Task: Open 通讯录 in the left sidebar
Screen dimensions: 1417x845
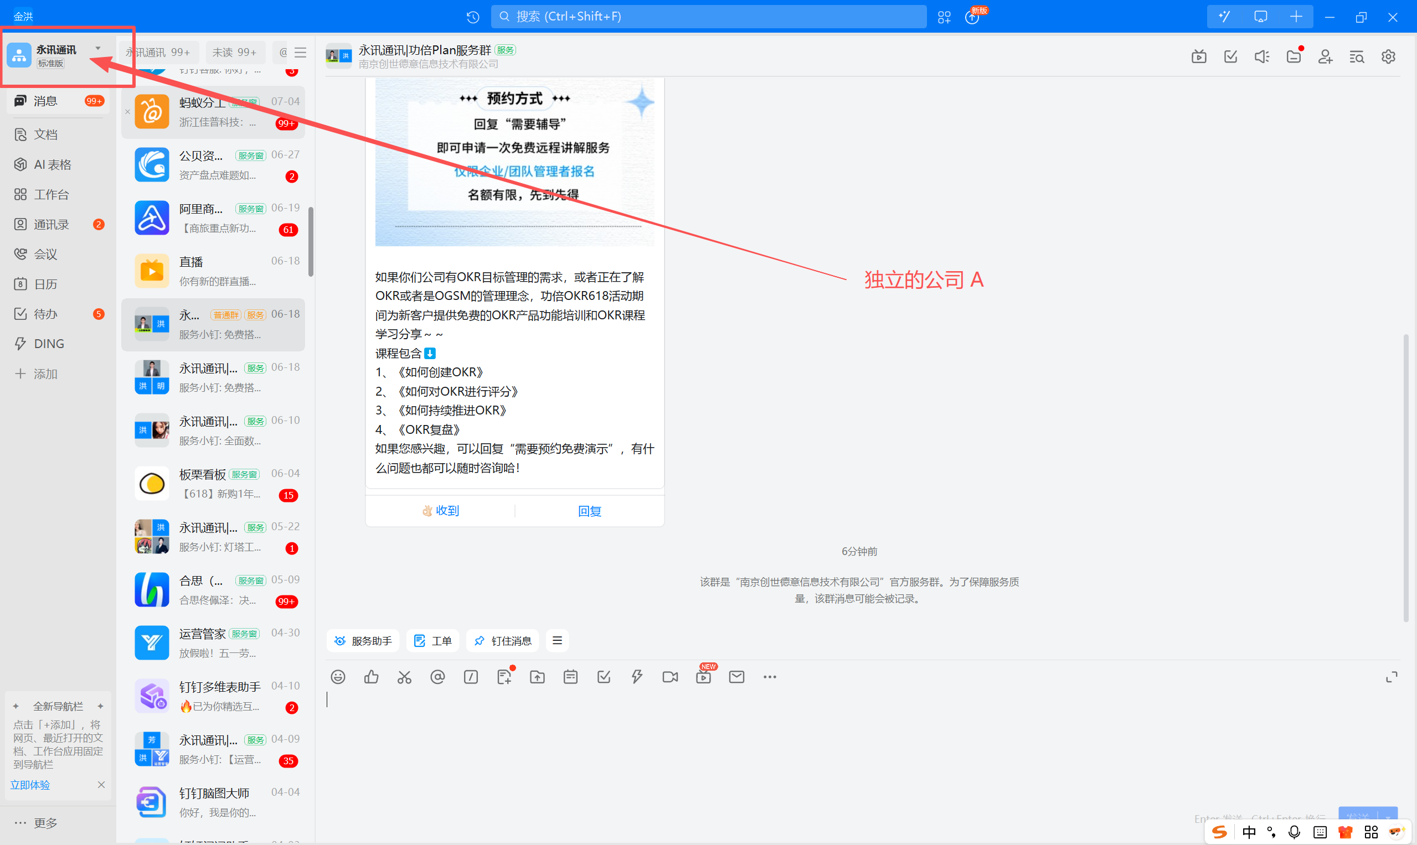Action: (51, 224)
